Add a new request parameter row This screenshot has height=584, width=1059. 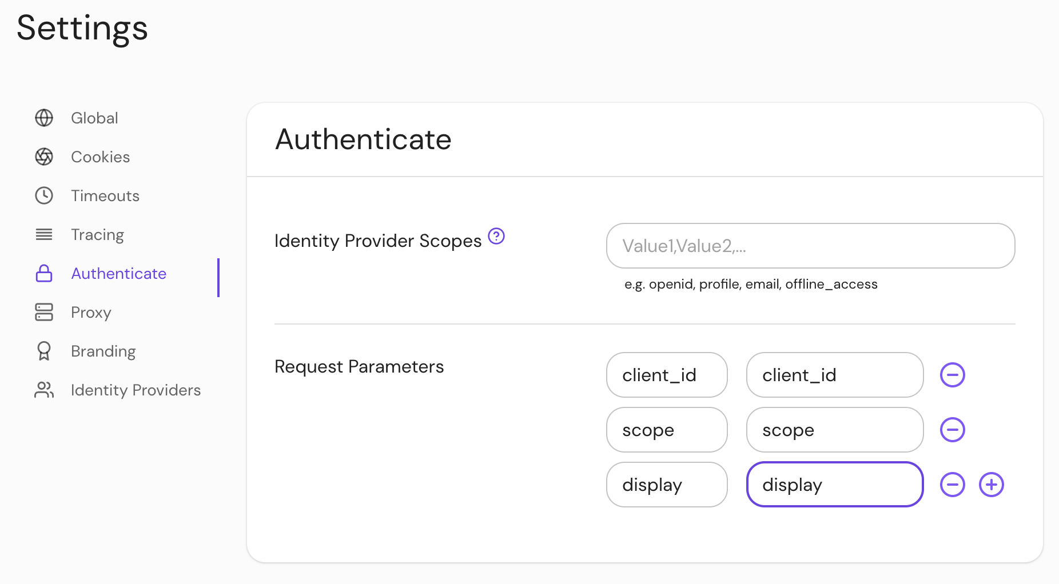coord(992,485)
